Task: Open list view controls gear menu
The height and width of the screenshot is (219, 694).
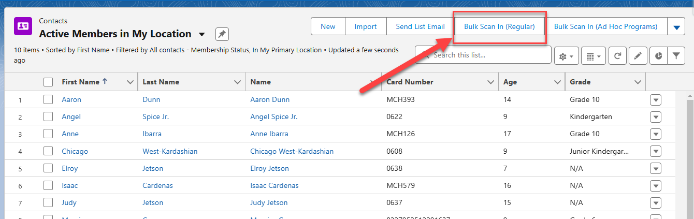Action: click(x=565, y=56)
